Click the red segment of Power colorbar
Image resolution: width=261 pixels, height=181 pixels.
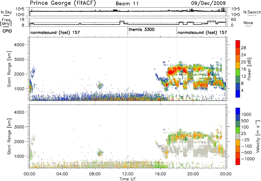click(x=238, y=44)
